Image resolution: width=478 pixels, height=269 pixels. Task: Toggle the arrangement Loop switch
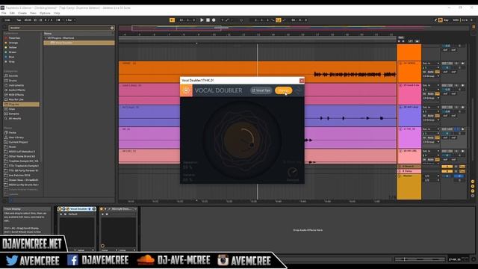click(x=279, y=20)
